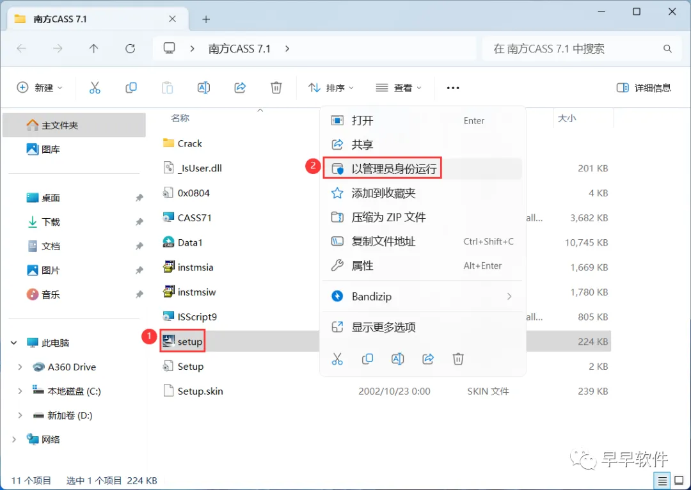
Task: Click the PC monitor icon in address bar
Action: 169,48
